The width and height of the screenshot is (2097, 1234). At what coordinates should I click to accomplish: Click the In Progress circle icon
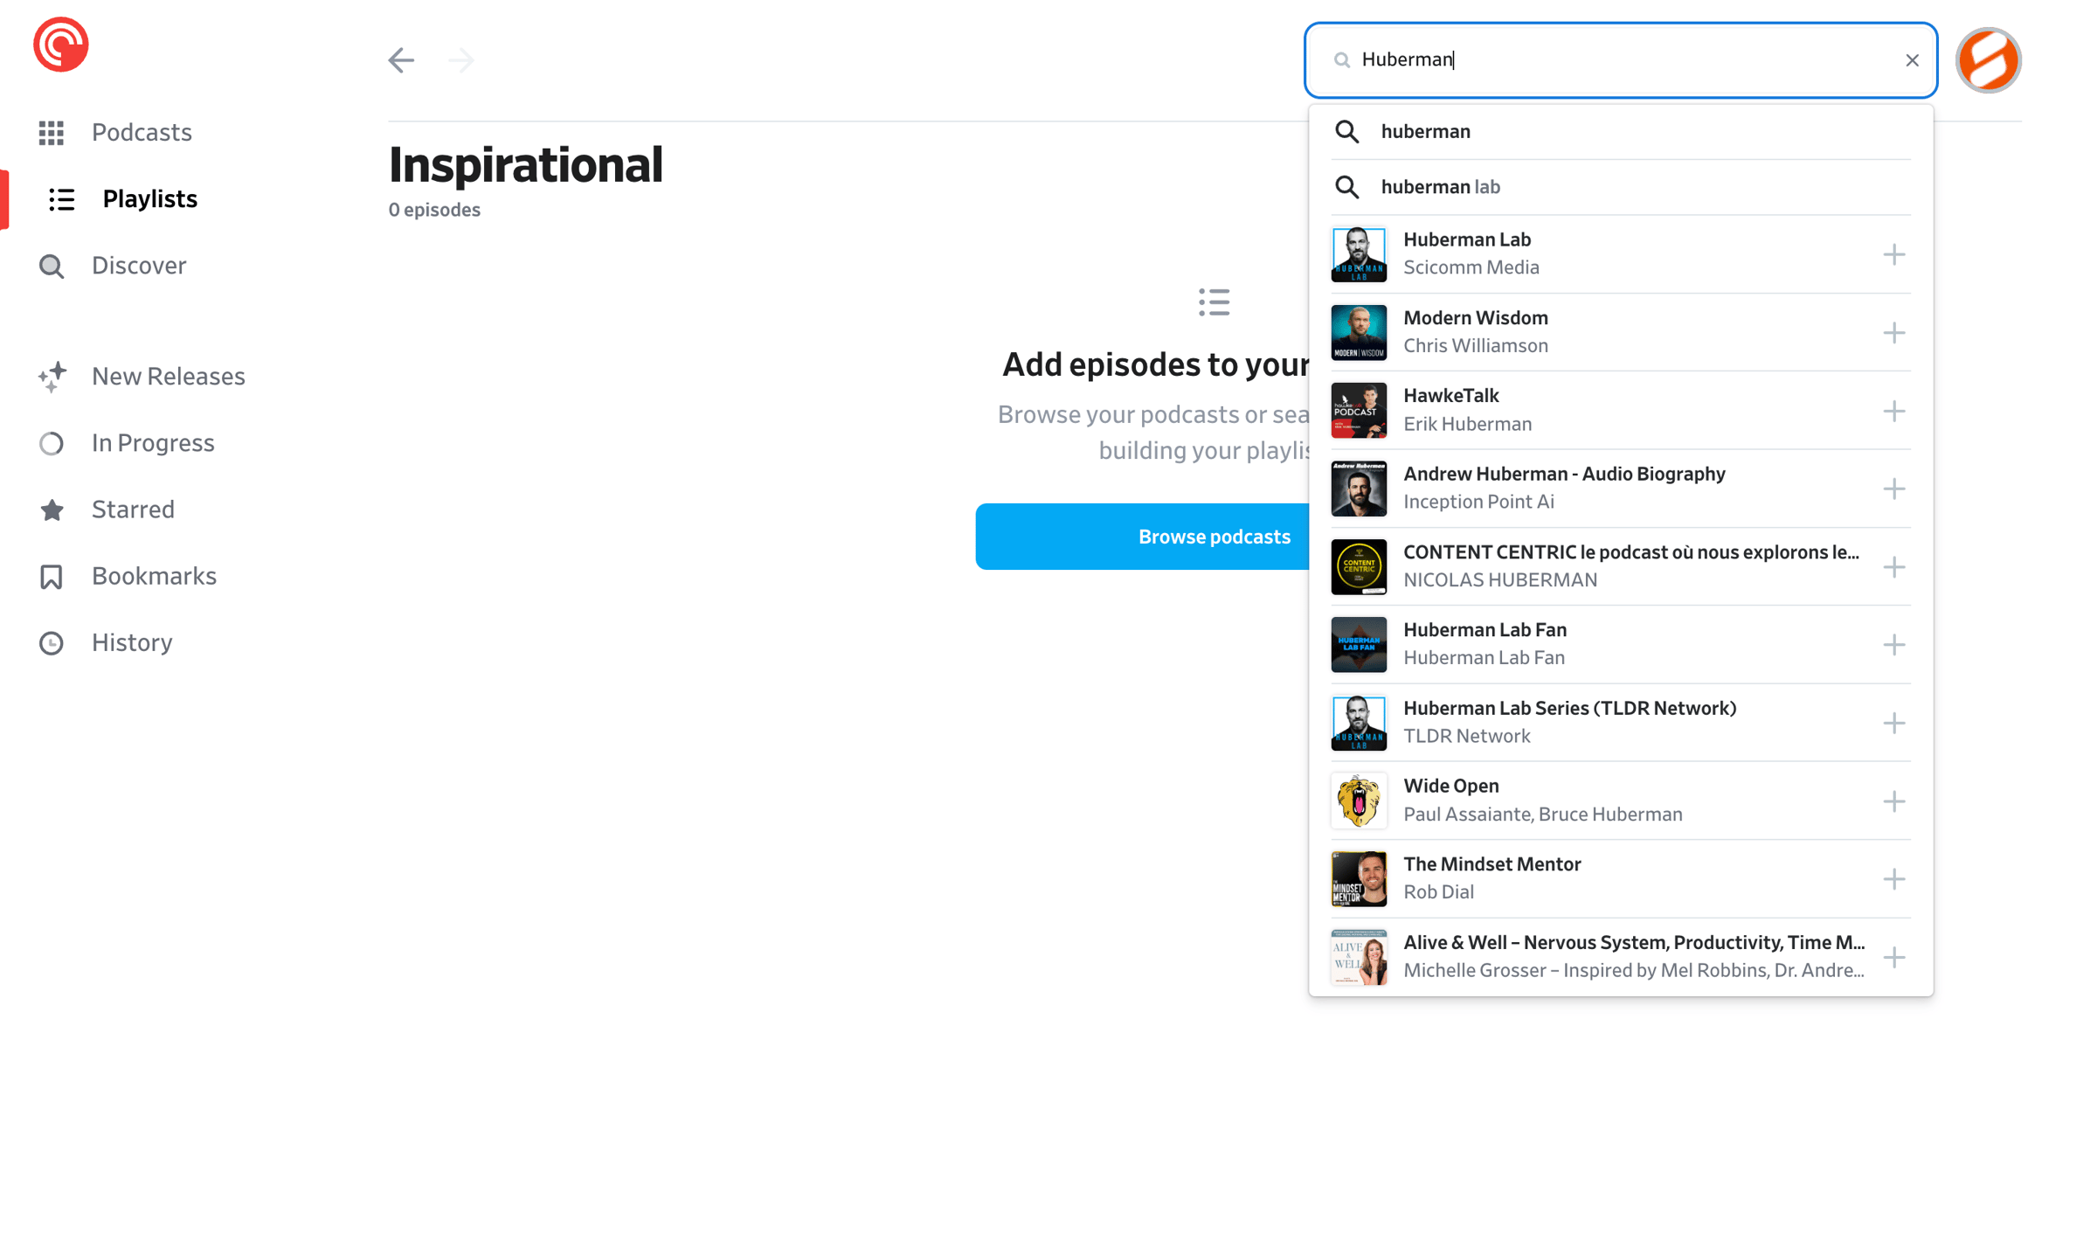tap(52, 443)
